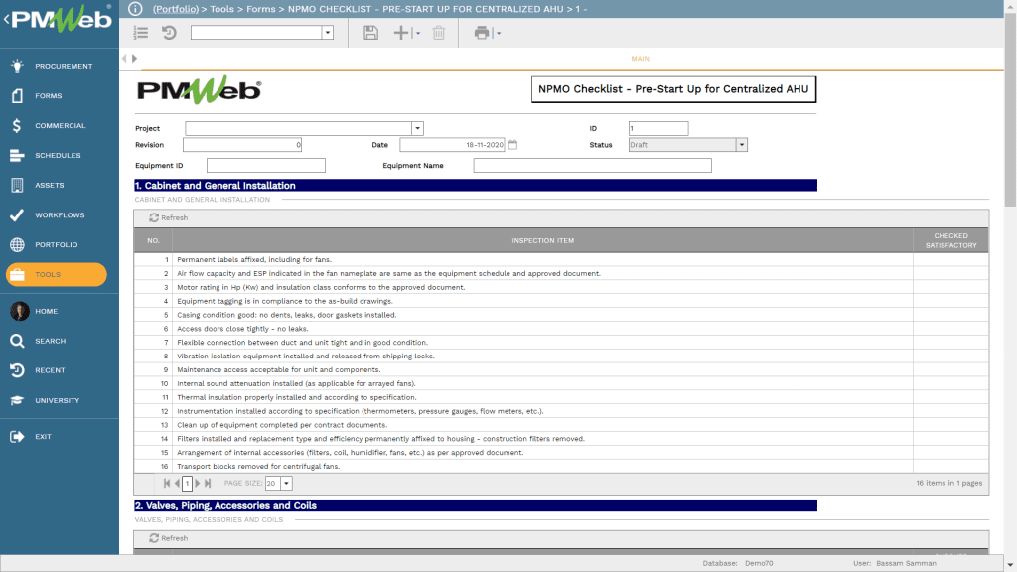Image resolution: width=1017 pixels, height=572 pixels.
Task: Collapse sidebar using arrow beside PMWeb logo
Action: (x=7, y=19)
